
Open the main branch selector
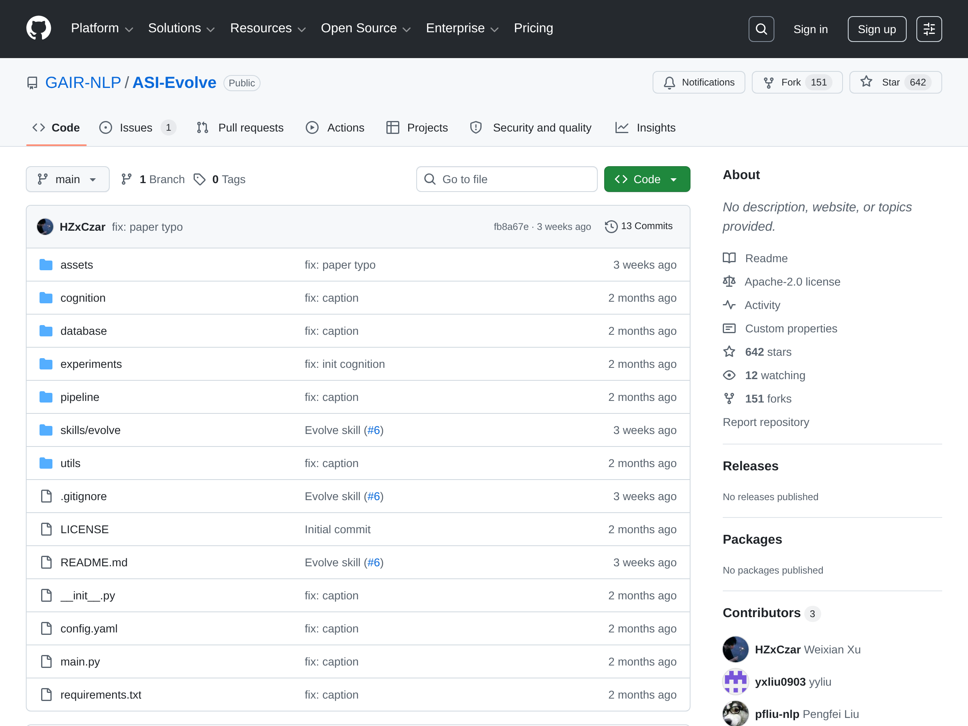pyautogui.click(x=68, y=179)
